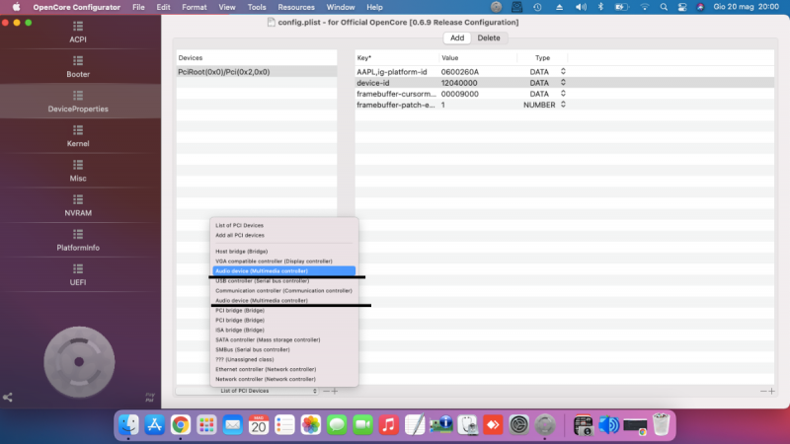The image size is (790, 444).
Task: Open the Kernel sidebar section
Action: click(78, 143)
